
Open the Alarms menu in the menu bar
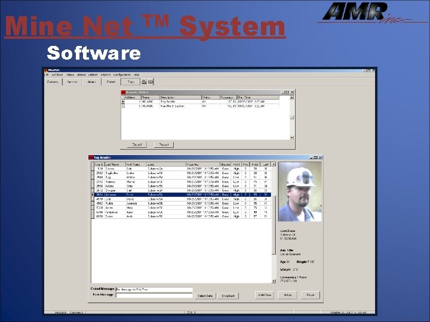pos(81,75)
